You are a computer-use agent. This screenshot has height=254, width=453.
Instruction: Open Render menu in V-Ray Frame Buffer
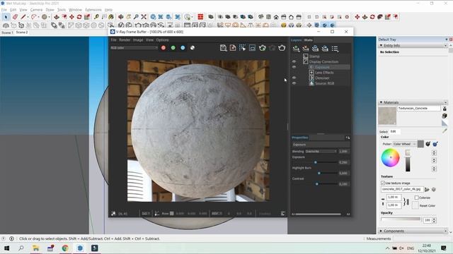point(125,40)
